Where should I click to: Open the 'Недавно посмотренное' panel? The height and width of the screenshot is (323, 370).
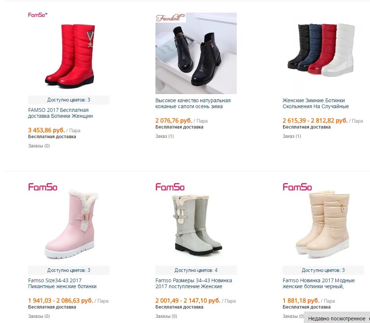point(337,318)
